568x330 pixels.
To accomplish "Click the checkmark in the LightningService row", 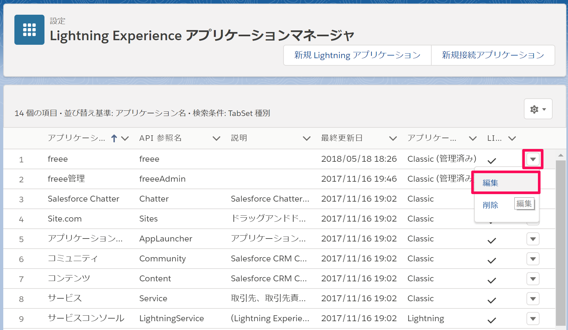I will [x=492, y=320].
